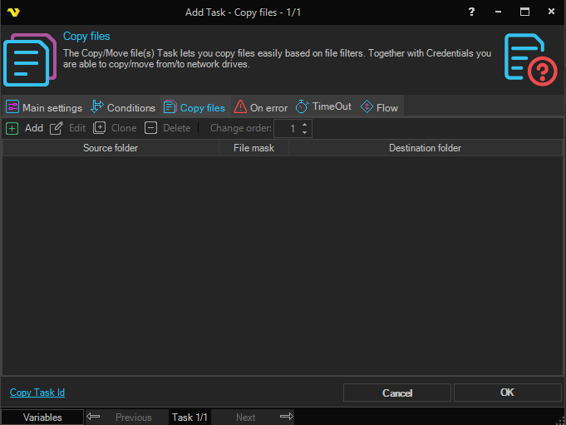Viewport: 566px width, 425px height.
Task: Click the Edit pencil icon
Action: click(57, 128)
